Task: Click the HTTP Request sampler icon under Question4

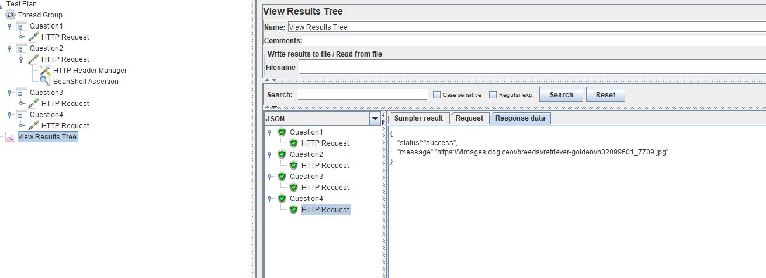Action: (x=34, y=126)
